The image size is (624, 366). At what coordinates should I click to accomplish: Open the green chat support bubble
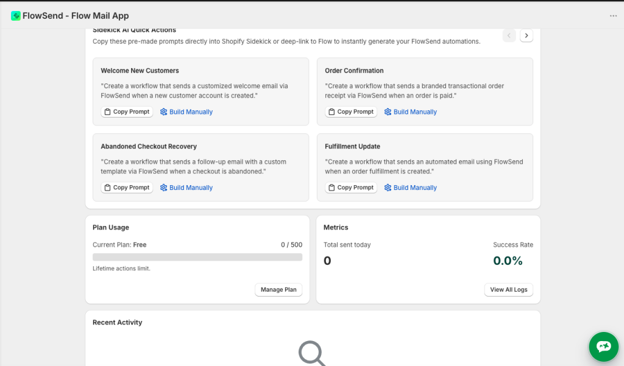(x=603, y=347)
